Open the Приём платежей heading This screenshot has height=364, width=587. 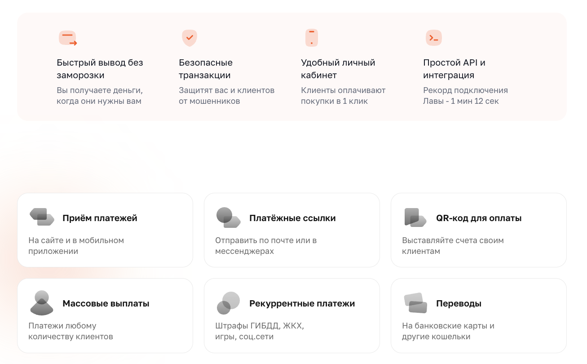click(100, 218)
